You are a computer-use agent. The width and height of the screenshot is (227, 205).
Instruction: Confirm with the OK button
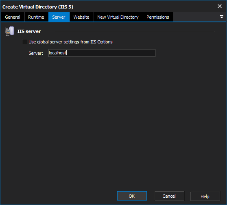pyautogui.click(x=132, y=196)
